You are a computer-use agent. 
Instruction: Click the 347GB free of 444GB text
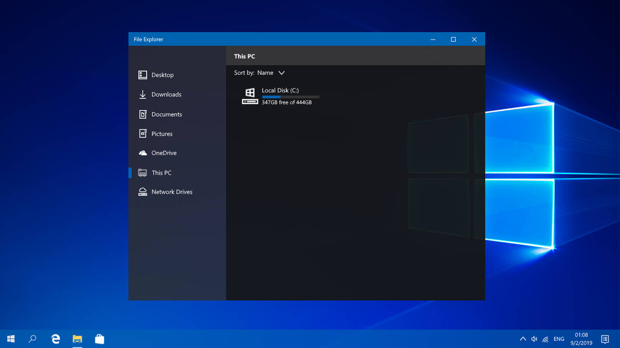click(x=287, y=102)
